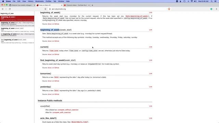Click the clock showing Wed 6:48 AM
The height and width of the screenshot is (123, 219).
tap(203, 1)
